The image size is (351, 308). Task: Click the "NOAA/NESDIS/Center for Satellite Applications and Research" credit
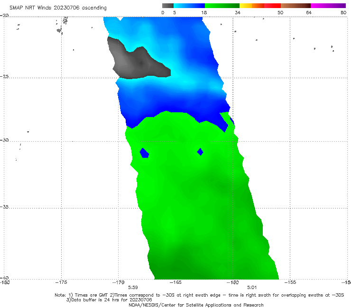[x=196, y=305]
